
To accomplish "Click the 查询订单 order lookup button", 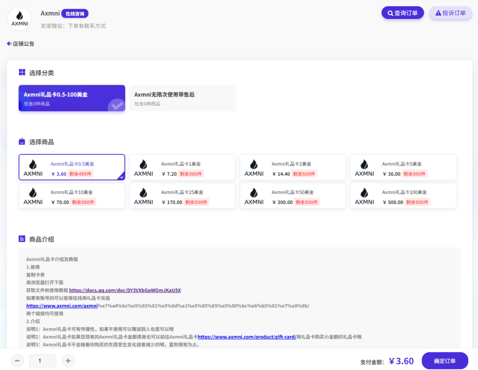I will click(x=402, y=13).
